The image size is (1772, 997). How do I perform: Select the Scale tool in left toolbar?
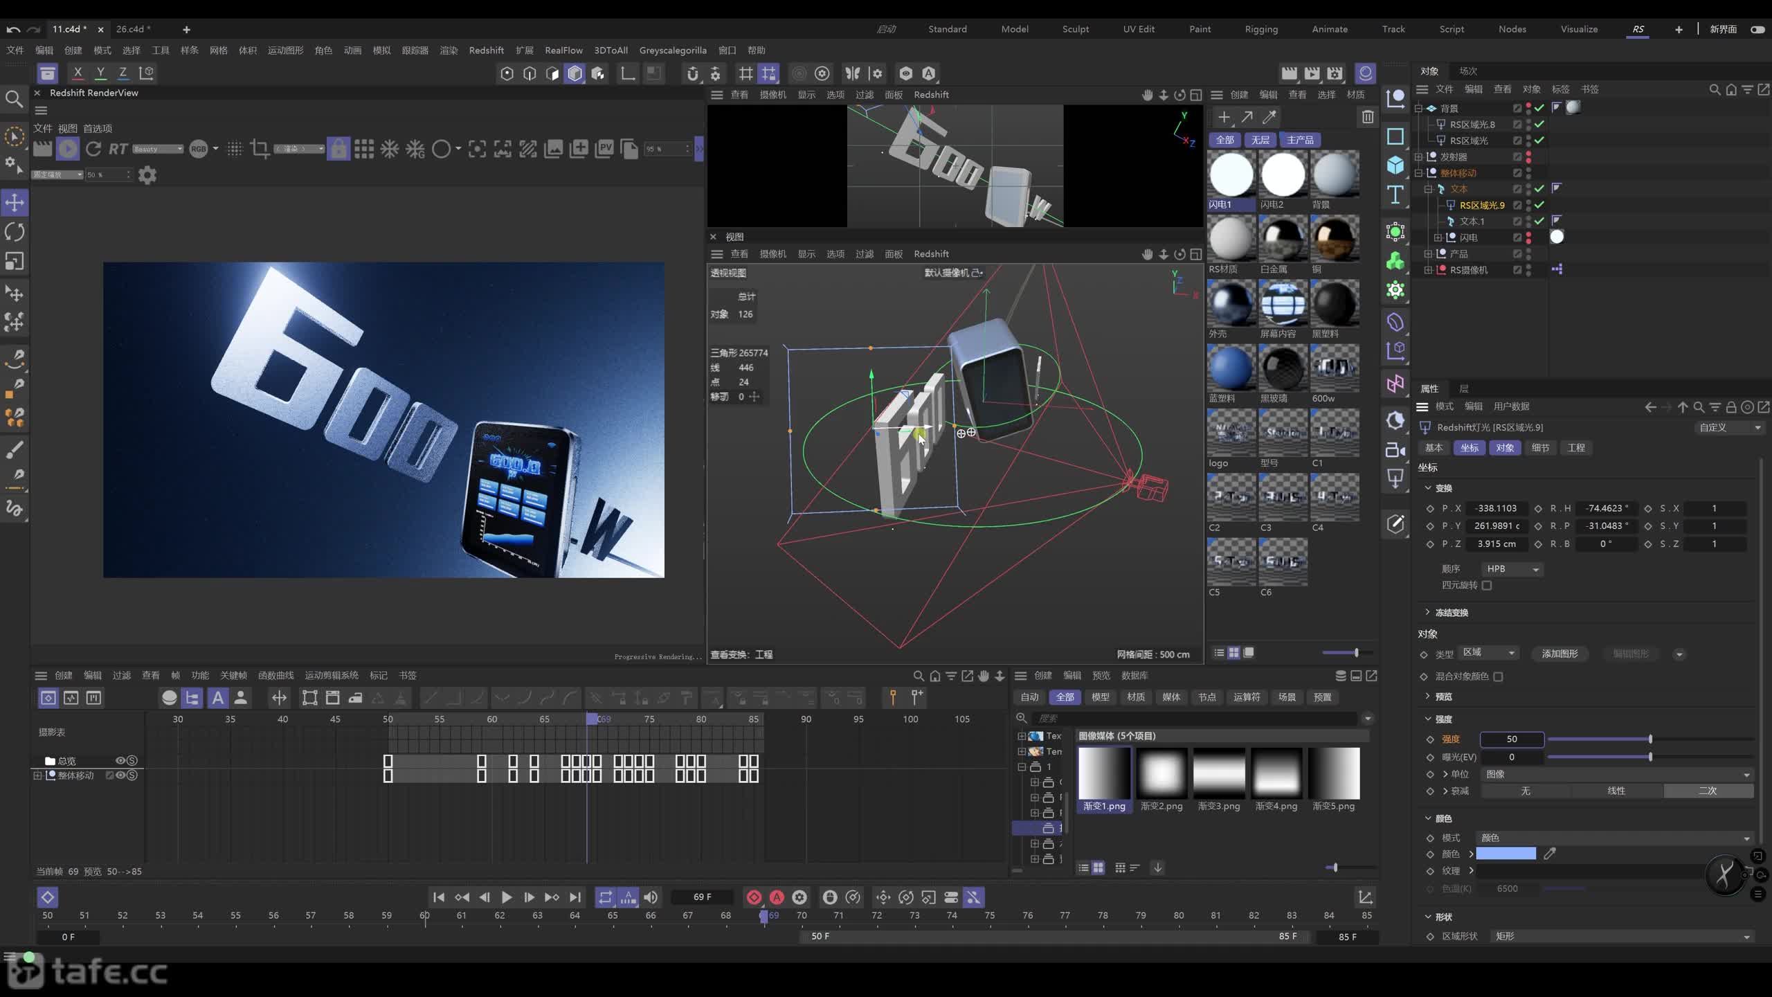click(x=15, y=261)
